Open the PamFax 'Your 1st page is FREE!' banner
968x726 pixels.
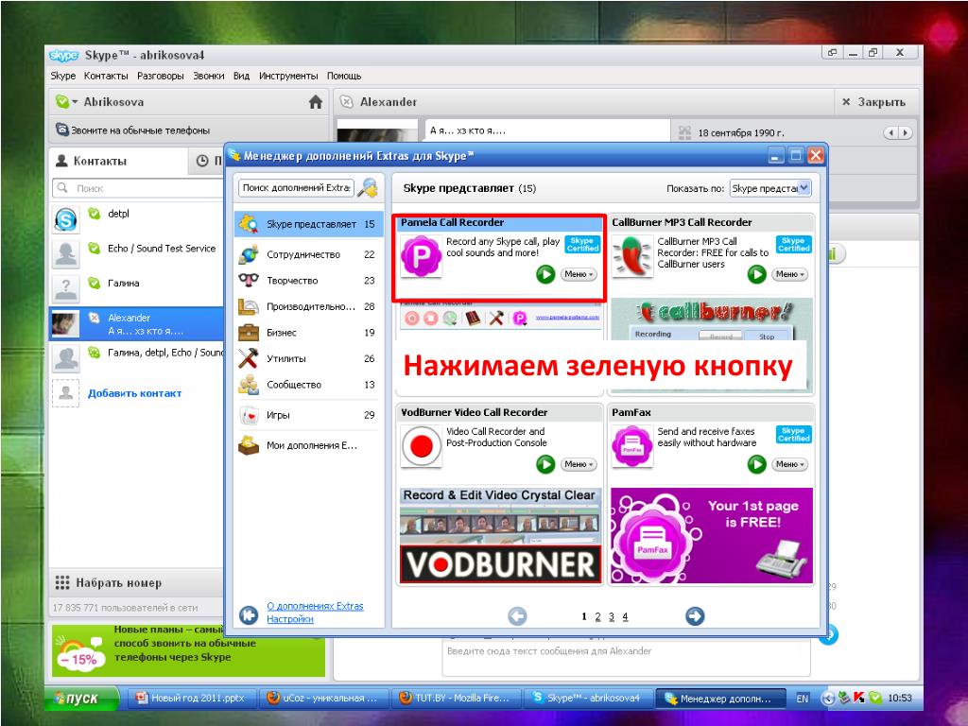coord(711,535)
